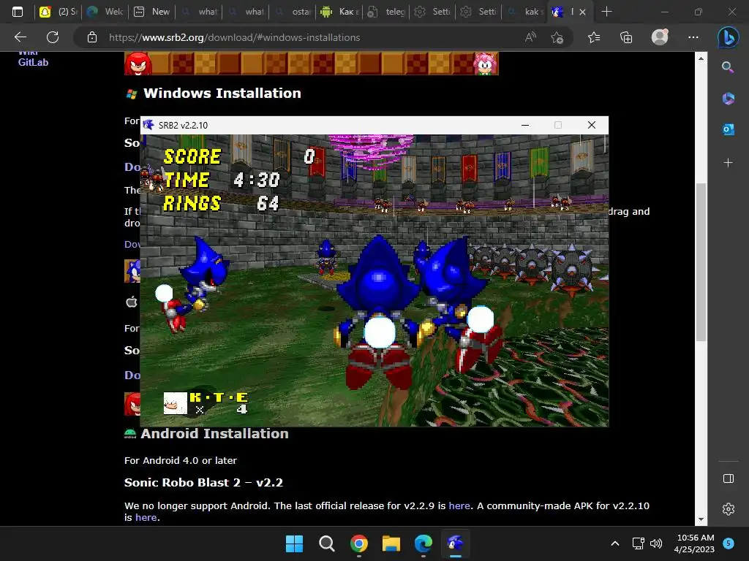The height and width of the screenshot is (561, 749).
Task: Open Edge Settings and more menu
Action: pyautogui.click(x=693, y=37)
